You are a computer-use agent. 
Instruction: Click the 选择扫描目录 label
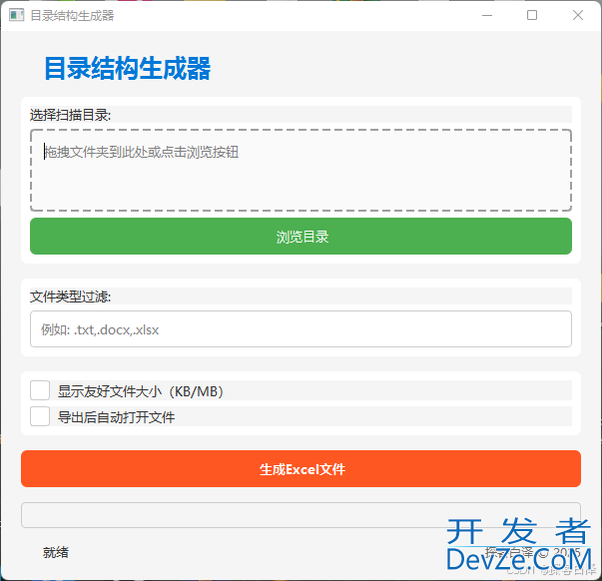(70, 115)
